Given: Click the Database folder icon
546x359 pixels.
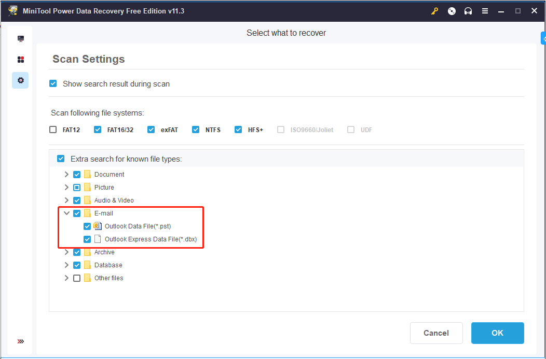Looking at the screenshot, I should point(87,265).
